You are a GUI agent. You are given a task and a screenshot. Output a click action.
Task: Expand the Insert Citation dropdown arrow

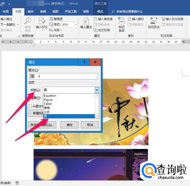42,31
